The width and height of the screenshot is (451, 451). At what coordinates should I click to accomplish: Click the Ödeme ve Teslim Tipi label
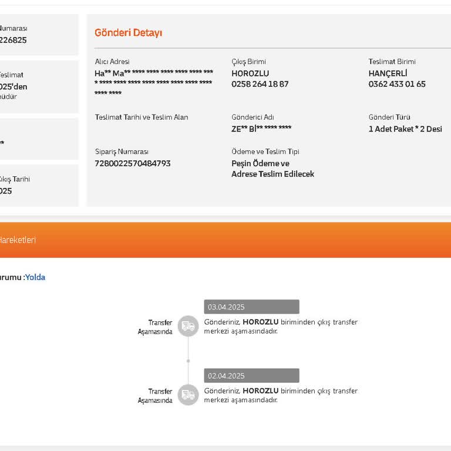pos(265,152)
